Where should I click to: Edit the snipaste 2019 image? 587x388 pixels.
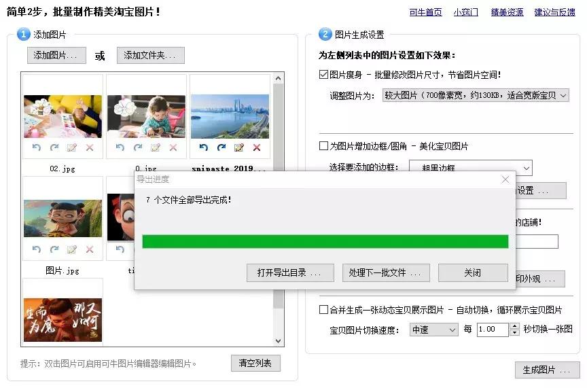pyautogui.click(x=239, y=147)
